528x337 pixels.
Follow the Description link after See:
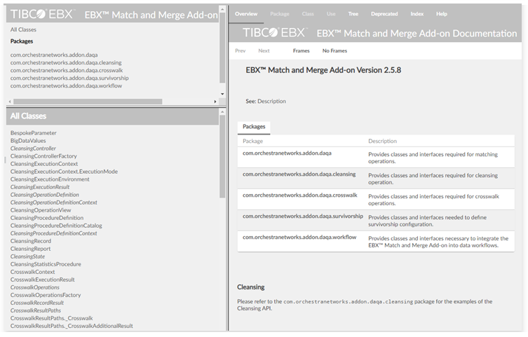[272, 101]
